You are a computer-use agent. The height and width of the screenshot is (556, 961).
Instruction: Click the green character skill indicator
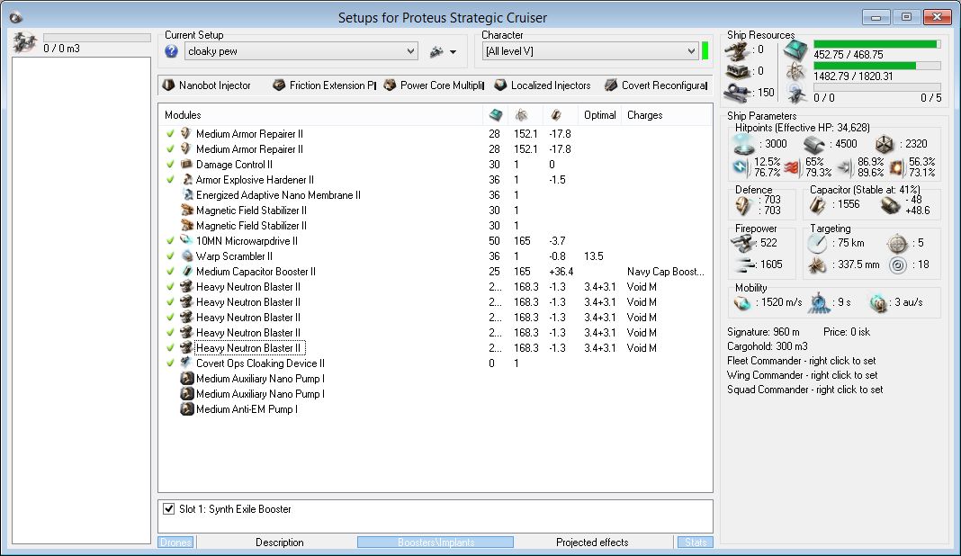[705, 51]
